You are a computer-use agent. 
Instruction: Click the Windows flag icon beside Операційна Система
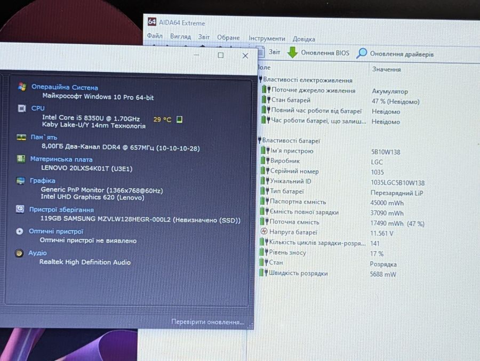point(22,87)
